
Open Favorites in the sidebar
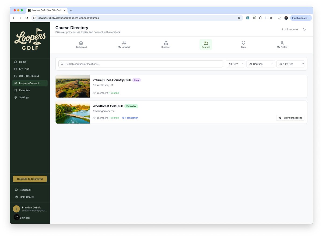tap(30, 90)
